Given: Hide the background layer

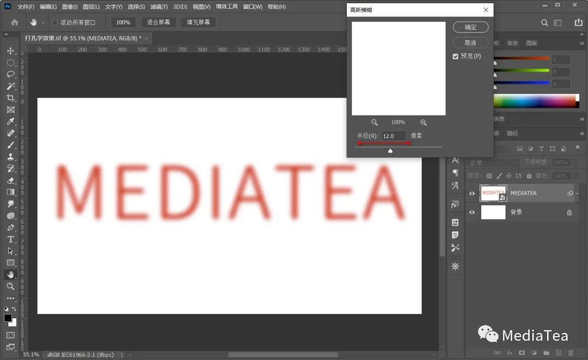Looking at the screenshot, I should (472, 213).
